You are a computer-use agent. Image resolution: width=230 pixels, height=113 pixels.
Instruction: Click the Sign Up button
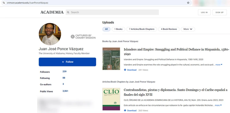pyautogui.click(x=219, y=12)
